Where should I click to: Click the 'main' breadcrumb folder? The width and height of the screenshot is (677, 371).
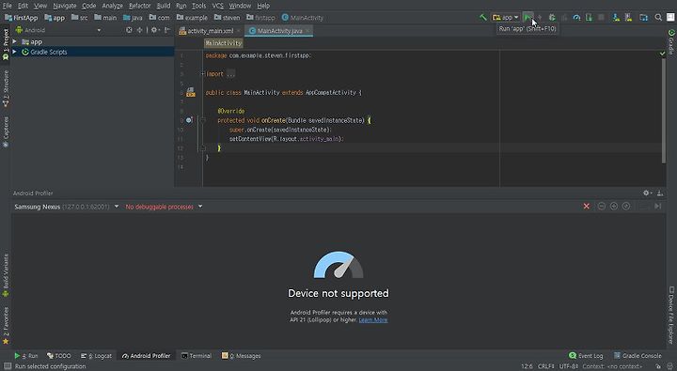click(x=105, y=18)
